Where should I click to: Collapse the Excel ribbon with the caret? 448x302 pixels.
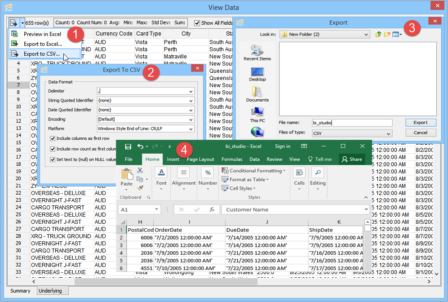366,197
